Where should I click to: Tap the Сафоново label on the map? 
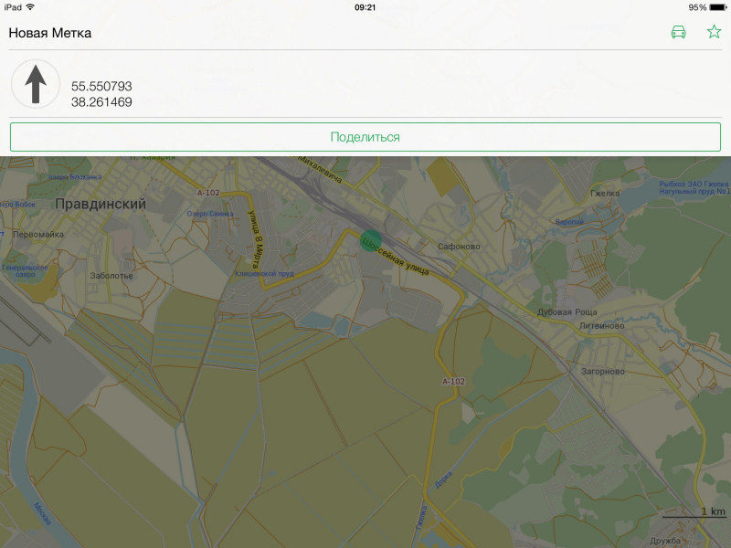[x=459, y=247]
